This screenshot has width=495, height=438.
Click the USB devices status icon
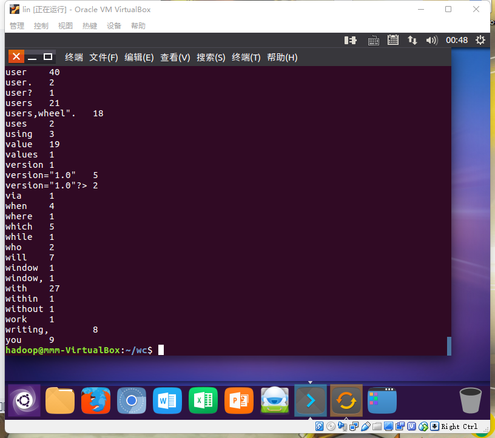point(366,426)
